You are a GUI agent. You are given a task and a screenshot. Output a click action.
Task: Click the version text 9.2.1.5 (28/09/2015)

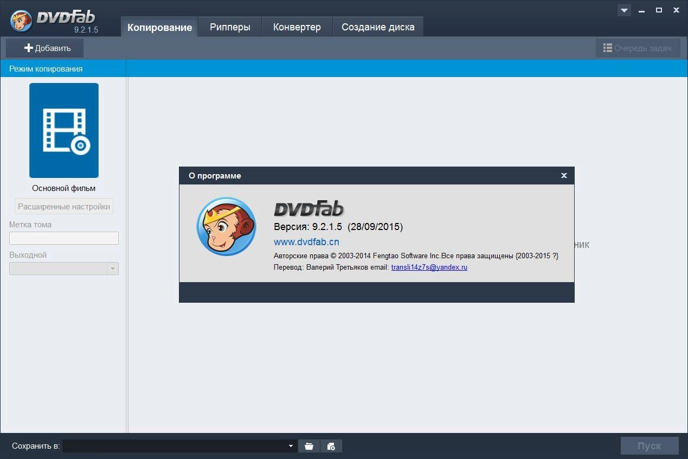pos(338,226)
